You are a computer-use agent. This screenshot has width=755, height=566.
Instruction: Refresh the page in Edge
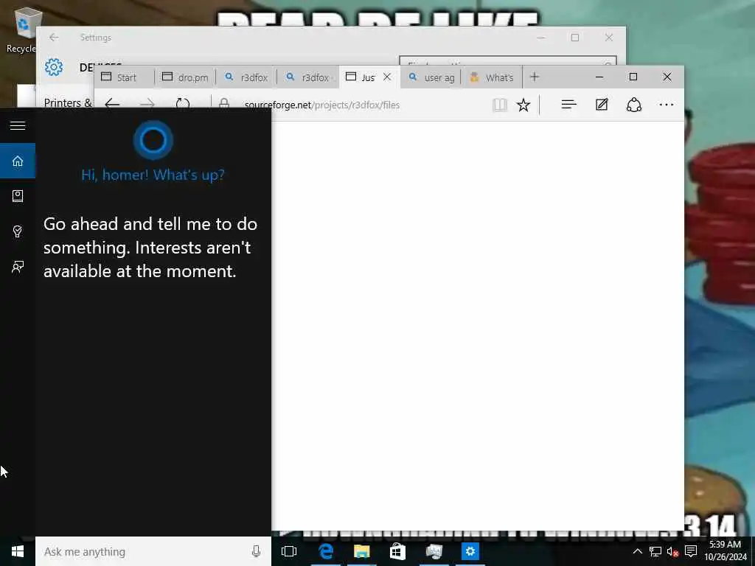tap(183, 104)
